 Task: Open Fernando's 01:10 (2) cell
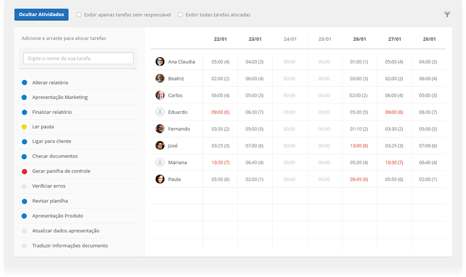tap(359, 129)
